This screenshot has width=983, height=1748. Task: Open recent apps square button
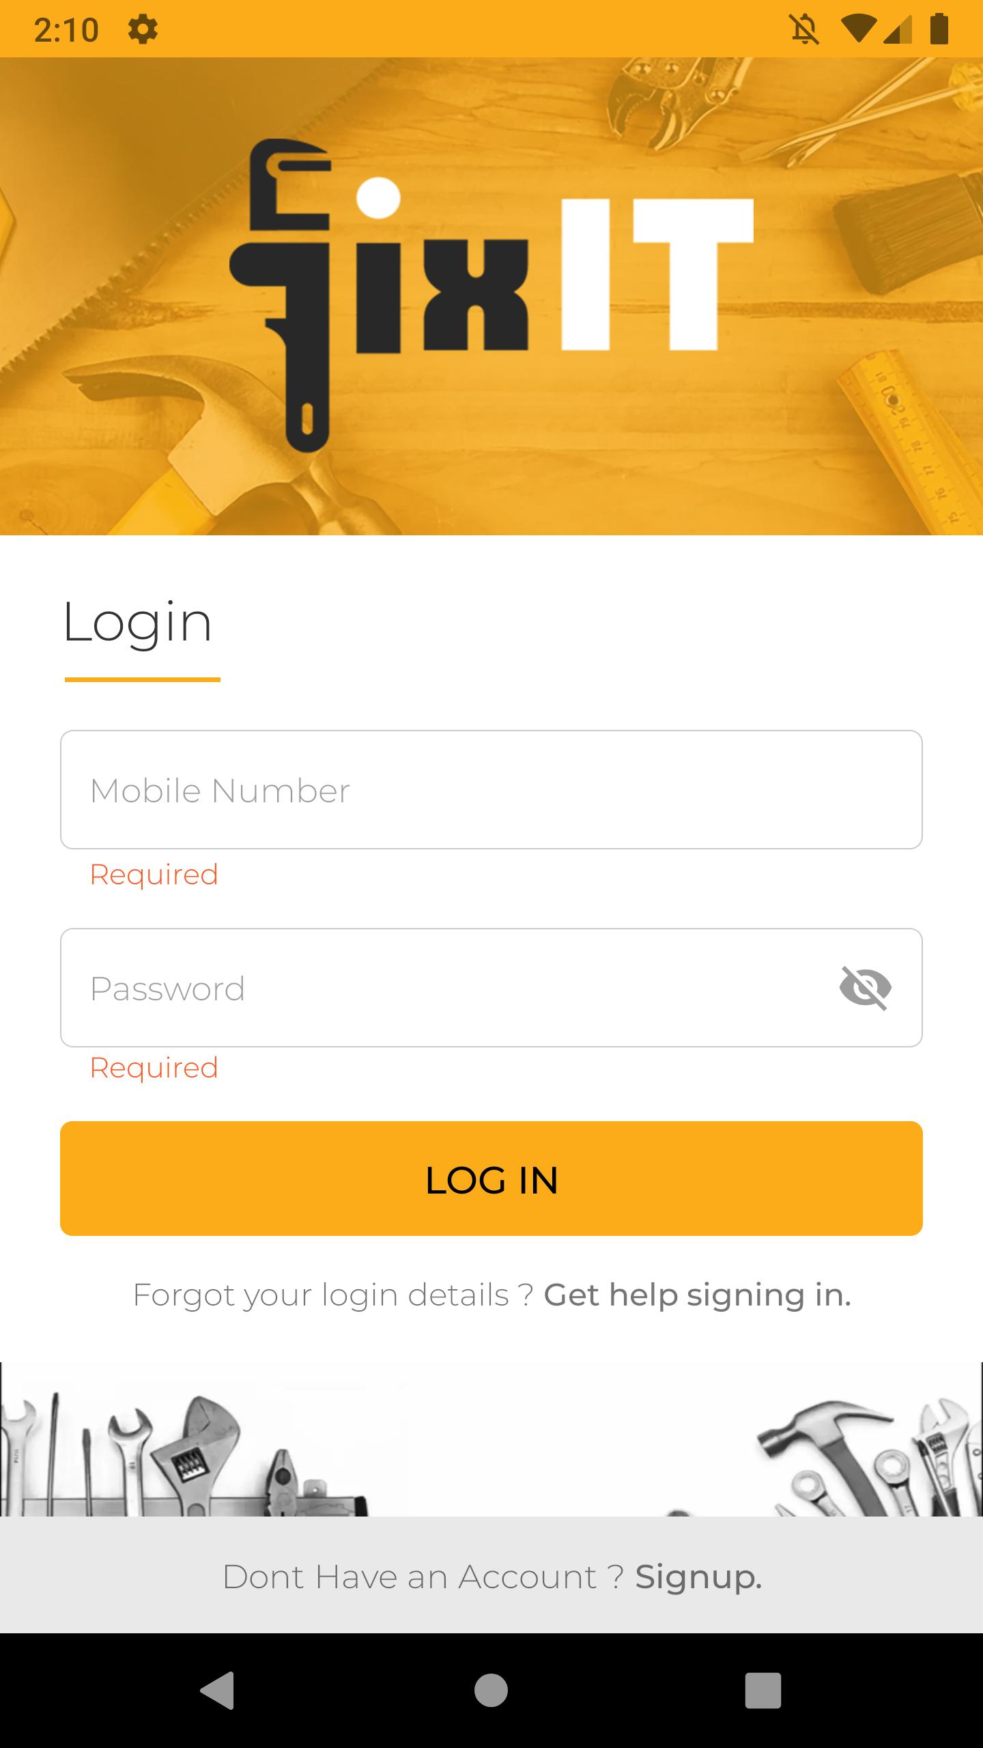point(763,1691)
